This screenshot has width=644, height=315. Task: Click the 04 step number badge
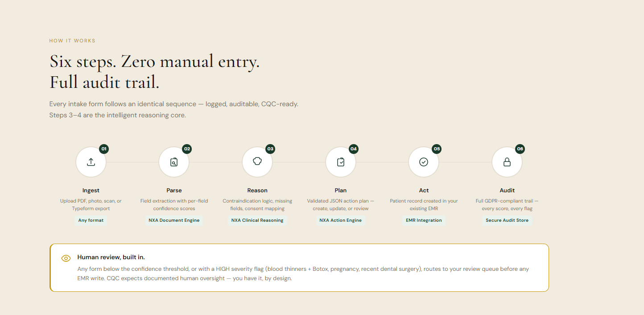point(354,149)
